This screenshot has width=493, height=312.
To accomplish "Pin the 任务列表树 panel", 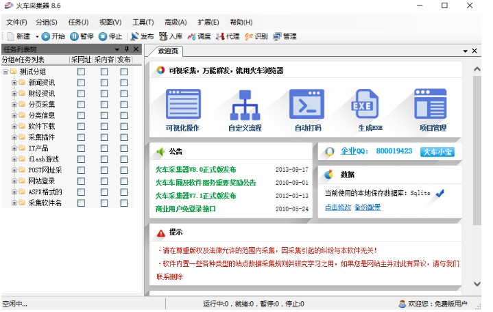I will point(127,49).
